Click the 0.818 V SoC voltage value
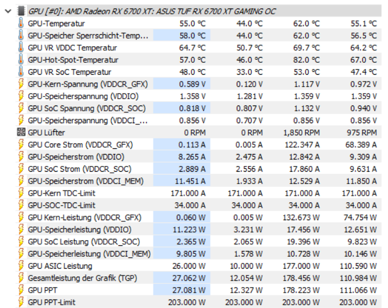This screenshot has height=308, width=388. coord(192,108)
